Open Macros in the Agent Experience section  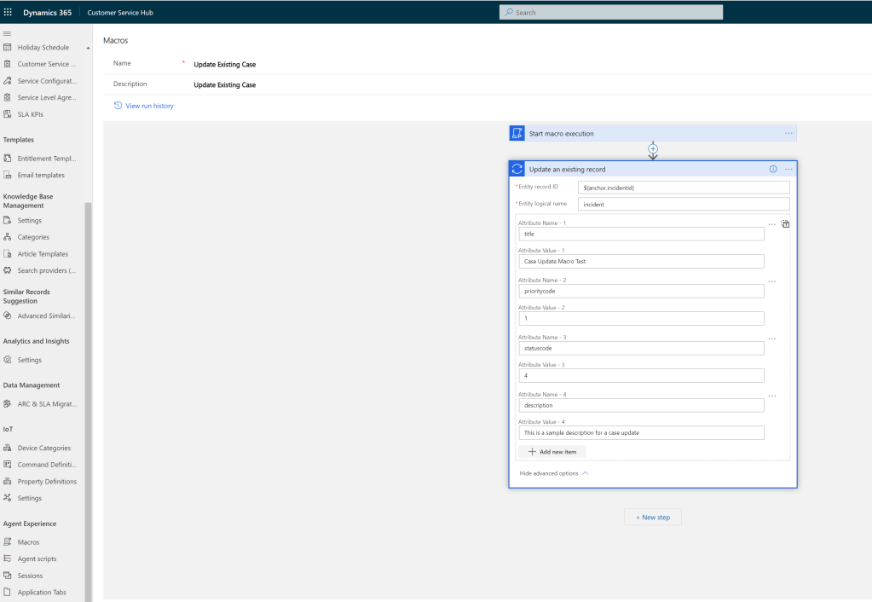(x=28, y=541)
